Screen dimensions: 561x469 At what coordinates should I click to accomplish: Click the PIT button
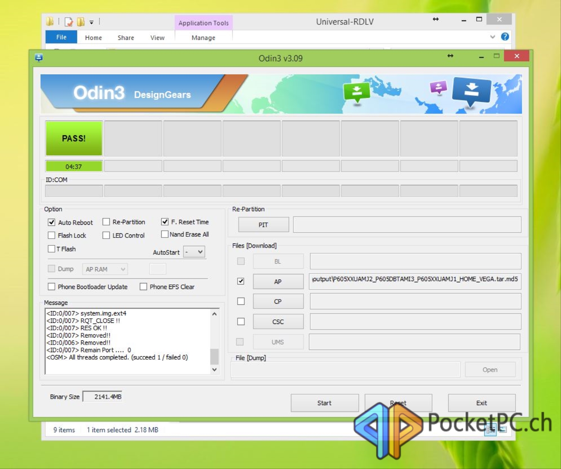[x=264, y=225]
